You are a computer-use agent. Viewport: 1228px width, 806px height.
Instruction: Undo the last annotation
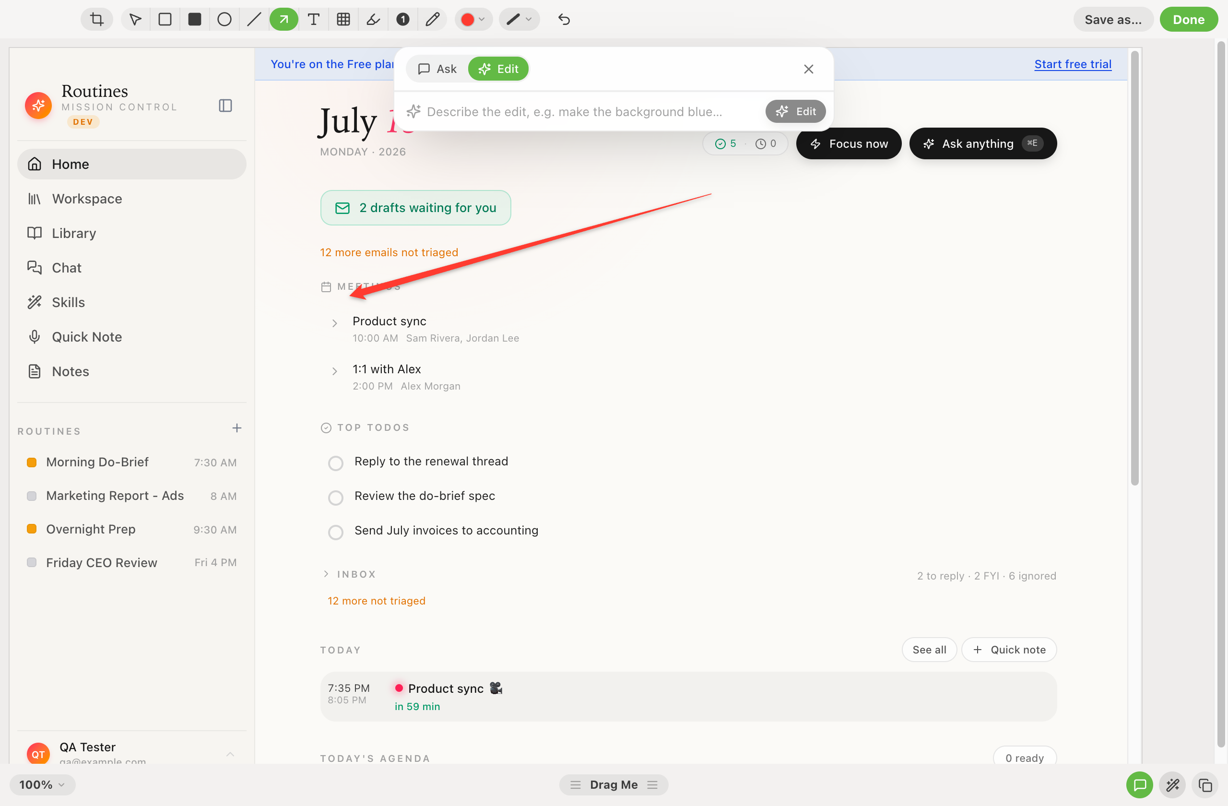coord(564,20)
